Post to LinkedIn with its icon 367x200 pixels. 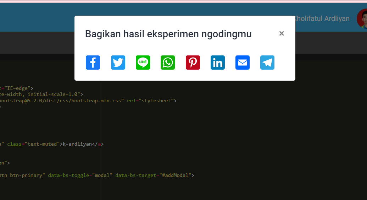[218, 63]
